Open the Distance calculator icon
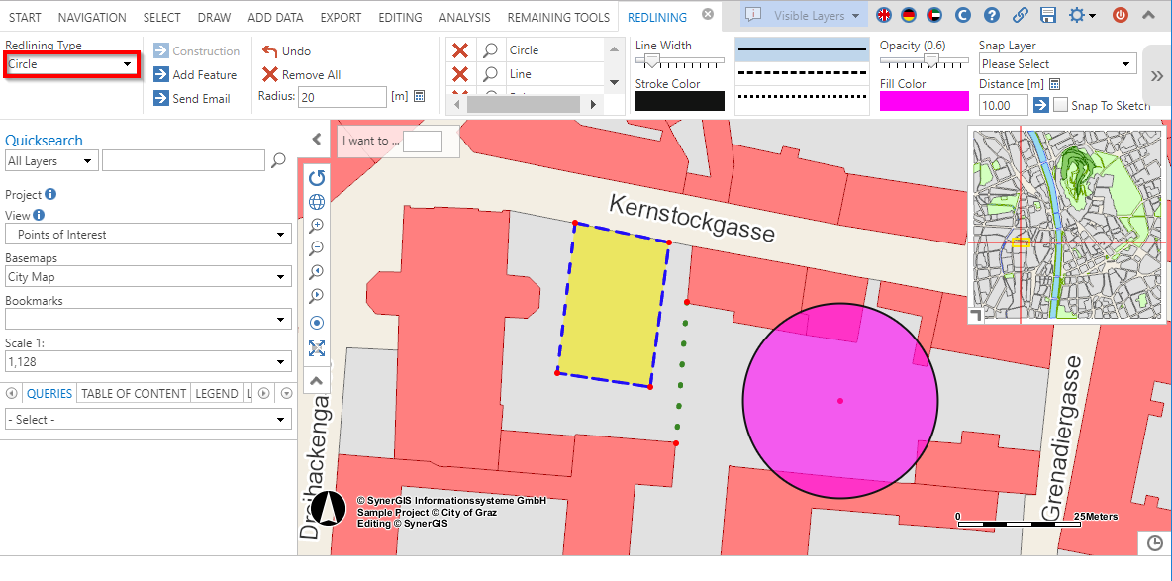 click(x=1055, y=85)
